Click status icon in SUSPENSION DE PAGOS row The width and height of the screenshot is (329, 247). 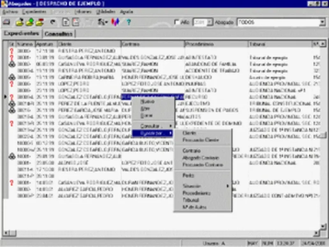[12, 110]
